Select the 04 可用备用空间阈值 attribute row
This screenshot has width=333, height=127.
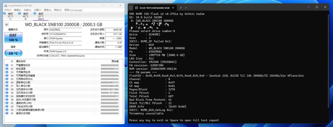pos(62,75)
